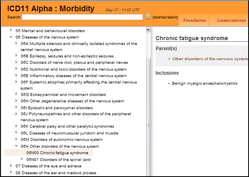Select 06H Other degenerative diseases entry
249x177 pixels.
73,101
